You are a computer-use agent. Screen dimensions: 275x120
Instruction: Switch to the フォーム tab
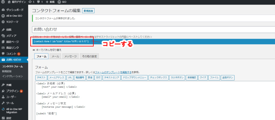point(41,56)
